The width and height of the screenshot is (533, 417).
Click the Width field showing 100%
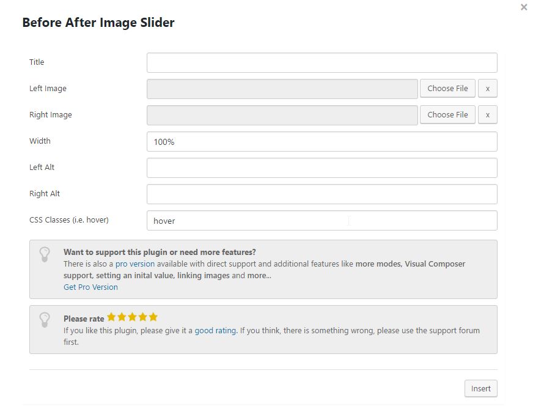pyautogui.click(x=322, y=142)
